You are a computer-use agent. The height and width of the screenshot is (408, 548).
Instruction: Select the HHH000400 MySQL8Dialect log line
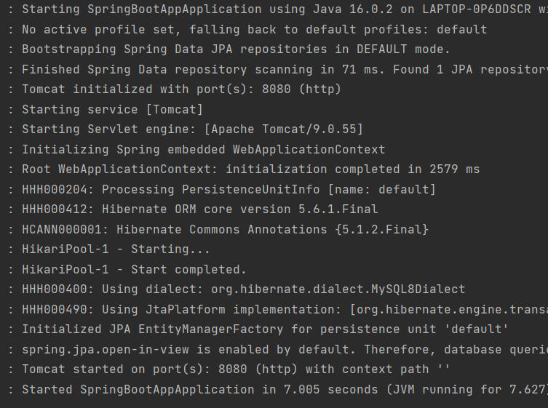[243, 289]
